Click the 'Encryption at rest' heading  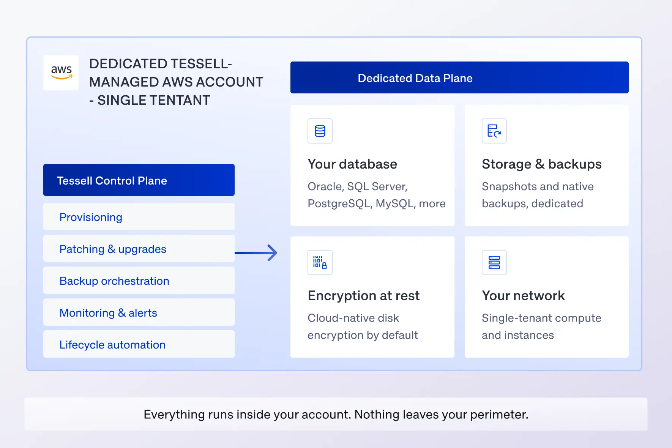(364, 295)
